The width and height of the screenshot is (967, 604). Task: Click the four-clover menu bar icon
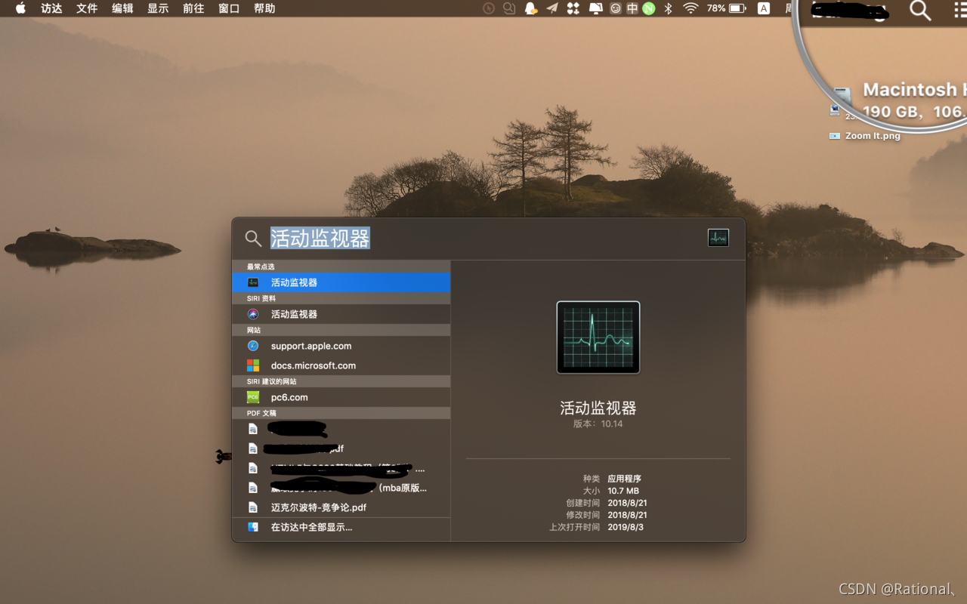coord(573,8)
